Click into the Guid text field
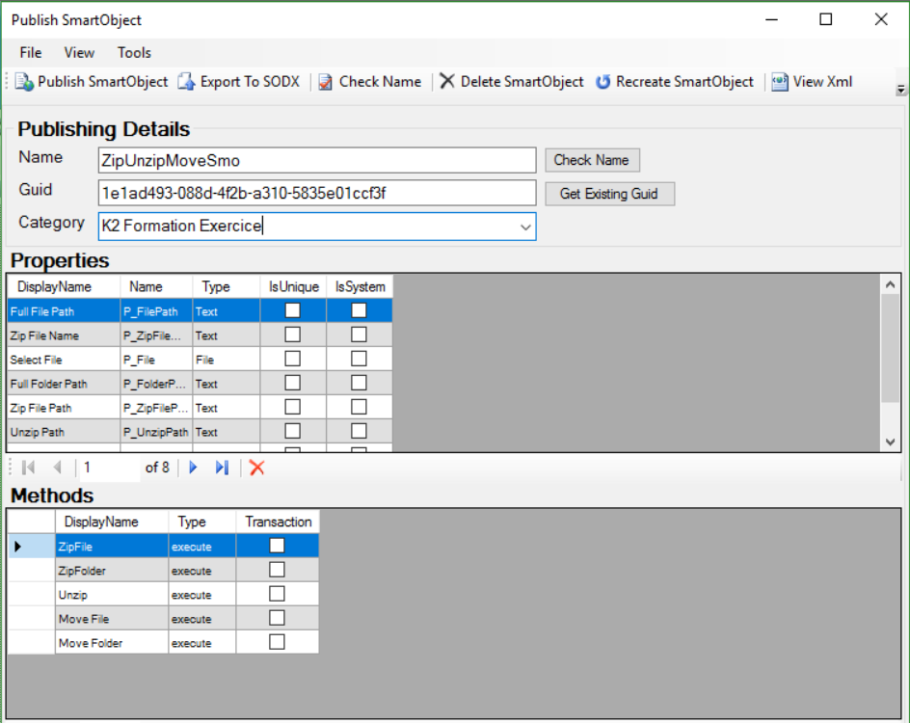This screenshot has width=910, height=723. coord(316,194)
